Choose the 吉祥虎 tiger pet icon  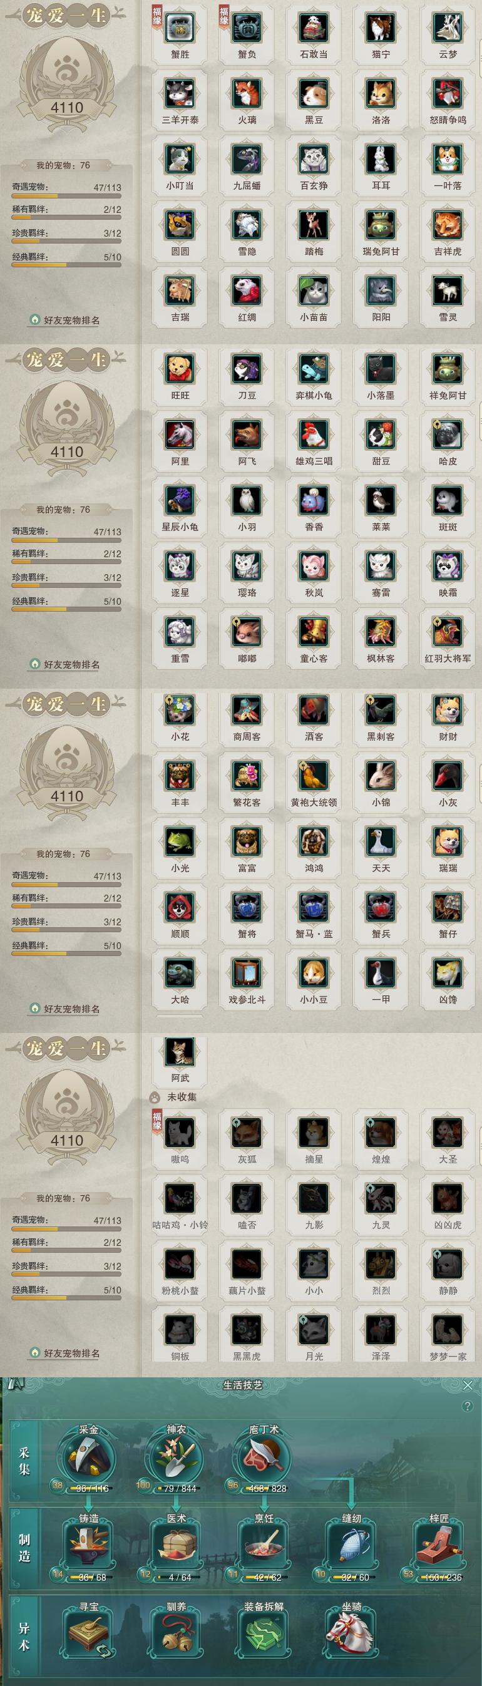(448, 225)
